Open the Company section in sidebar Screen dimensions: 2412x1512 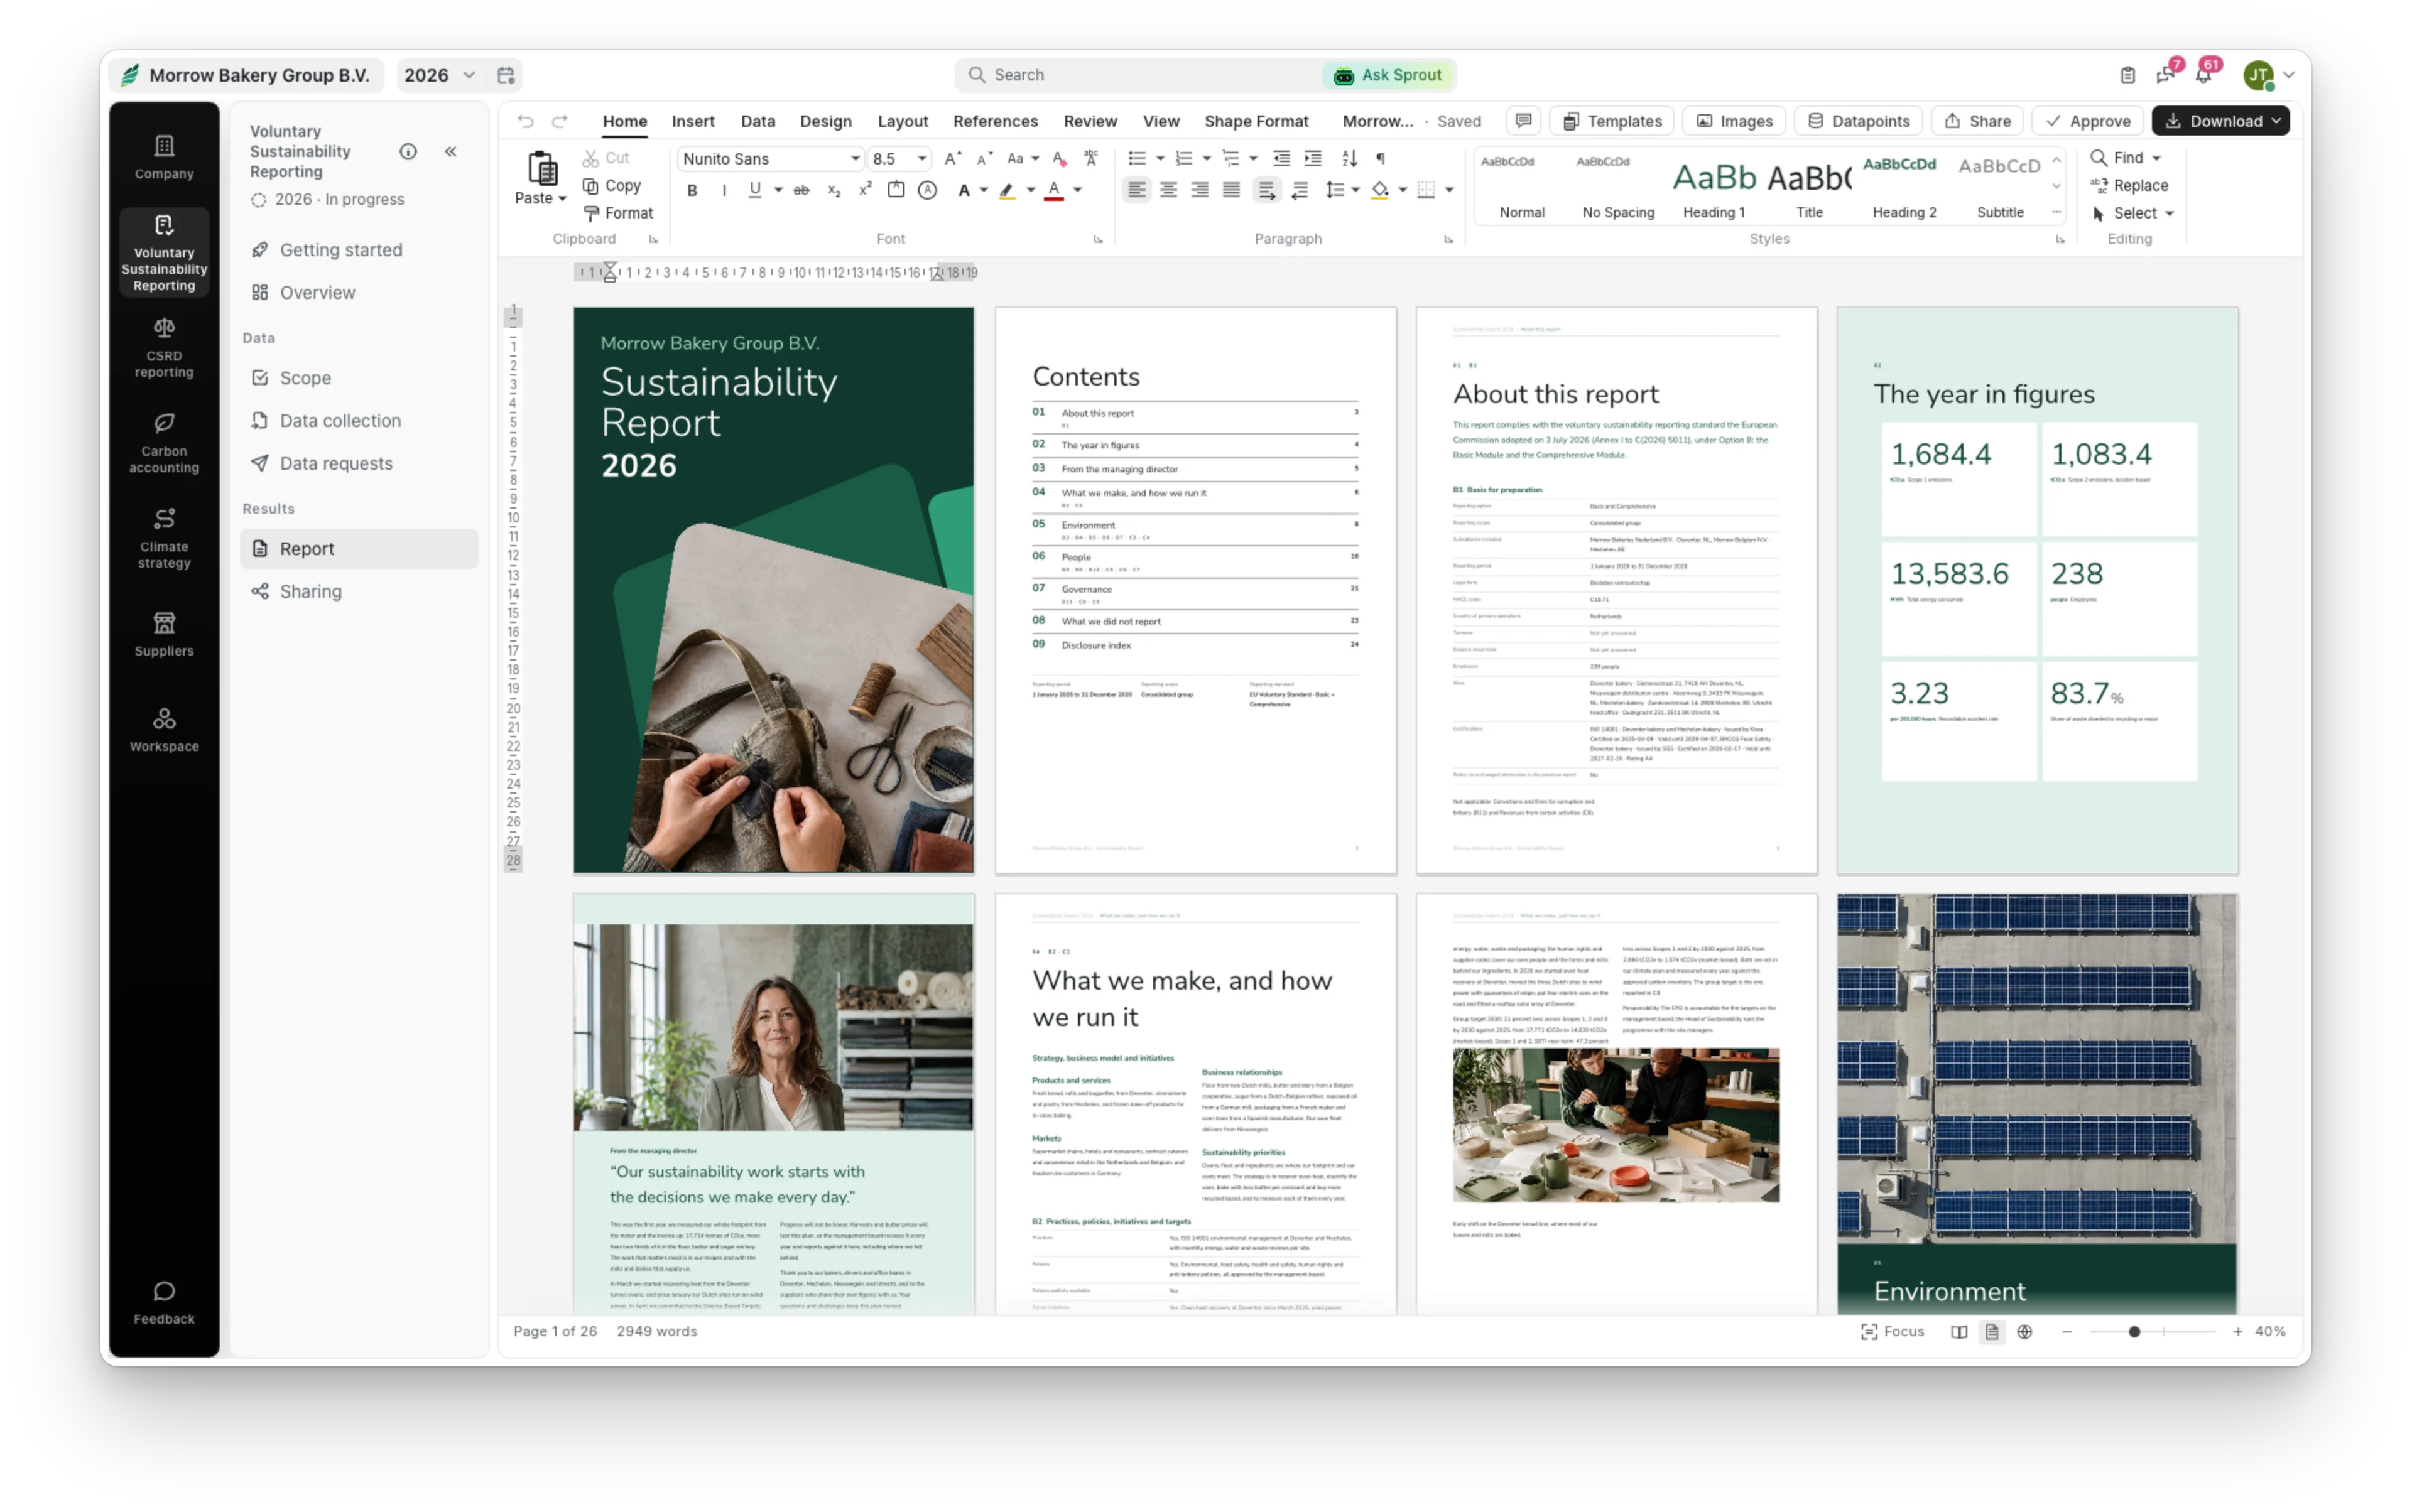(164, 158)
